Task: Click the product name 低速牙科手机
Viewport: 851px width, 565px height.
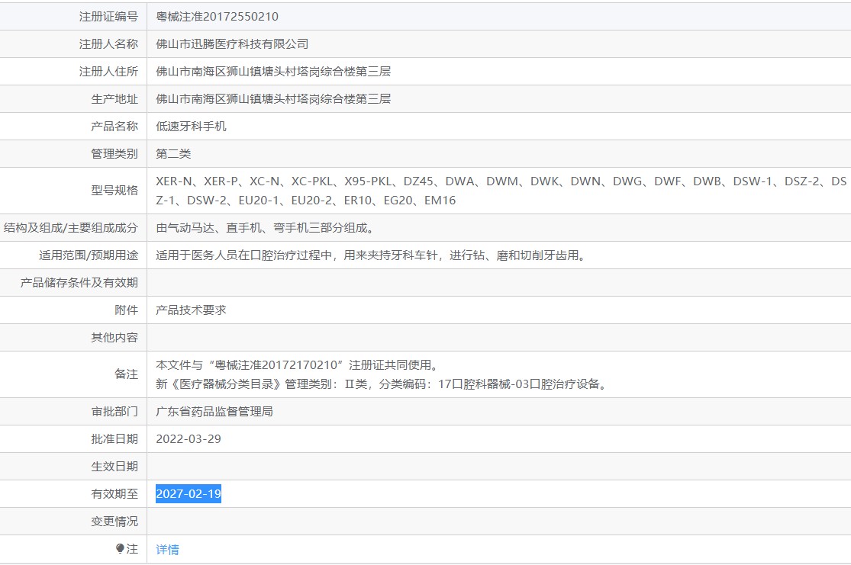Action: pos(191,127)
